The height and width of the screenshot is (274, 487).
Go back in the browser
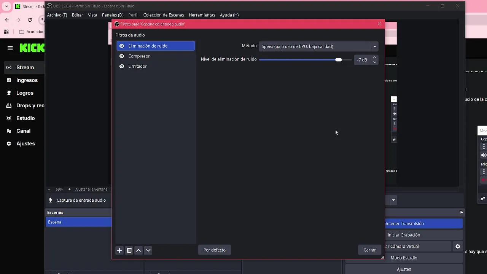(7, 20)
